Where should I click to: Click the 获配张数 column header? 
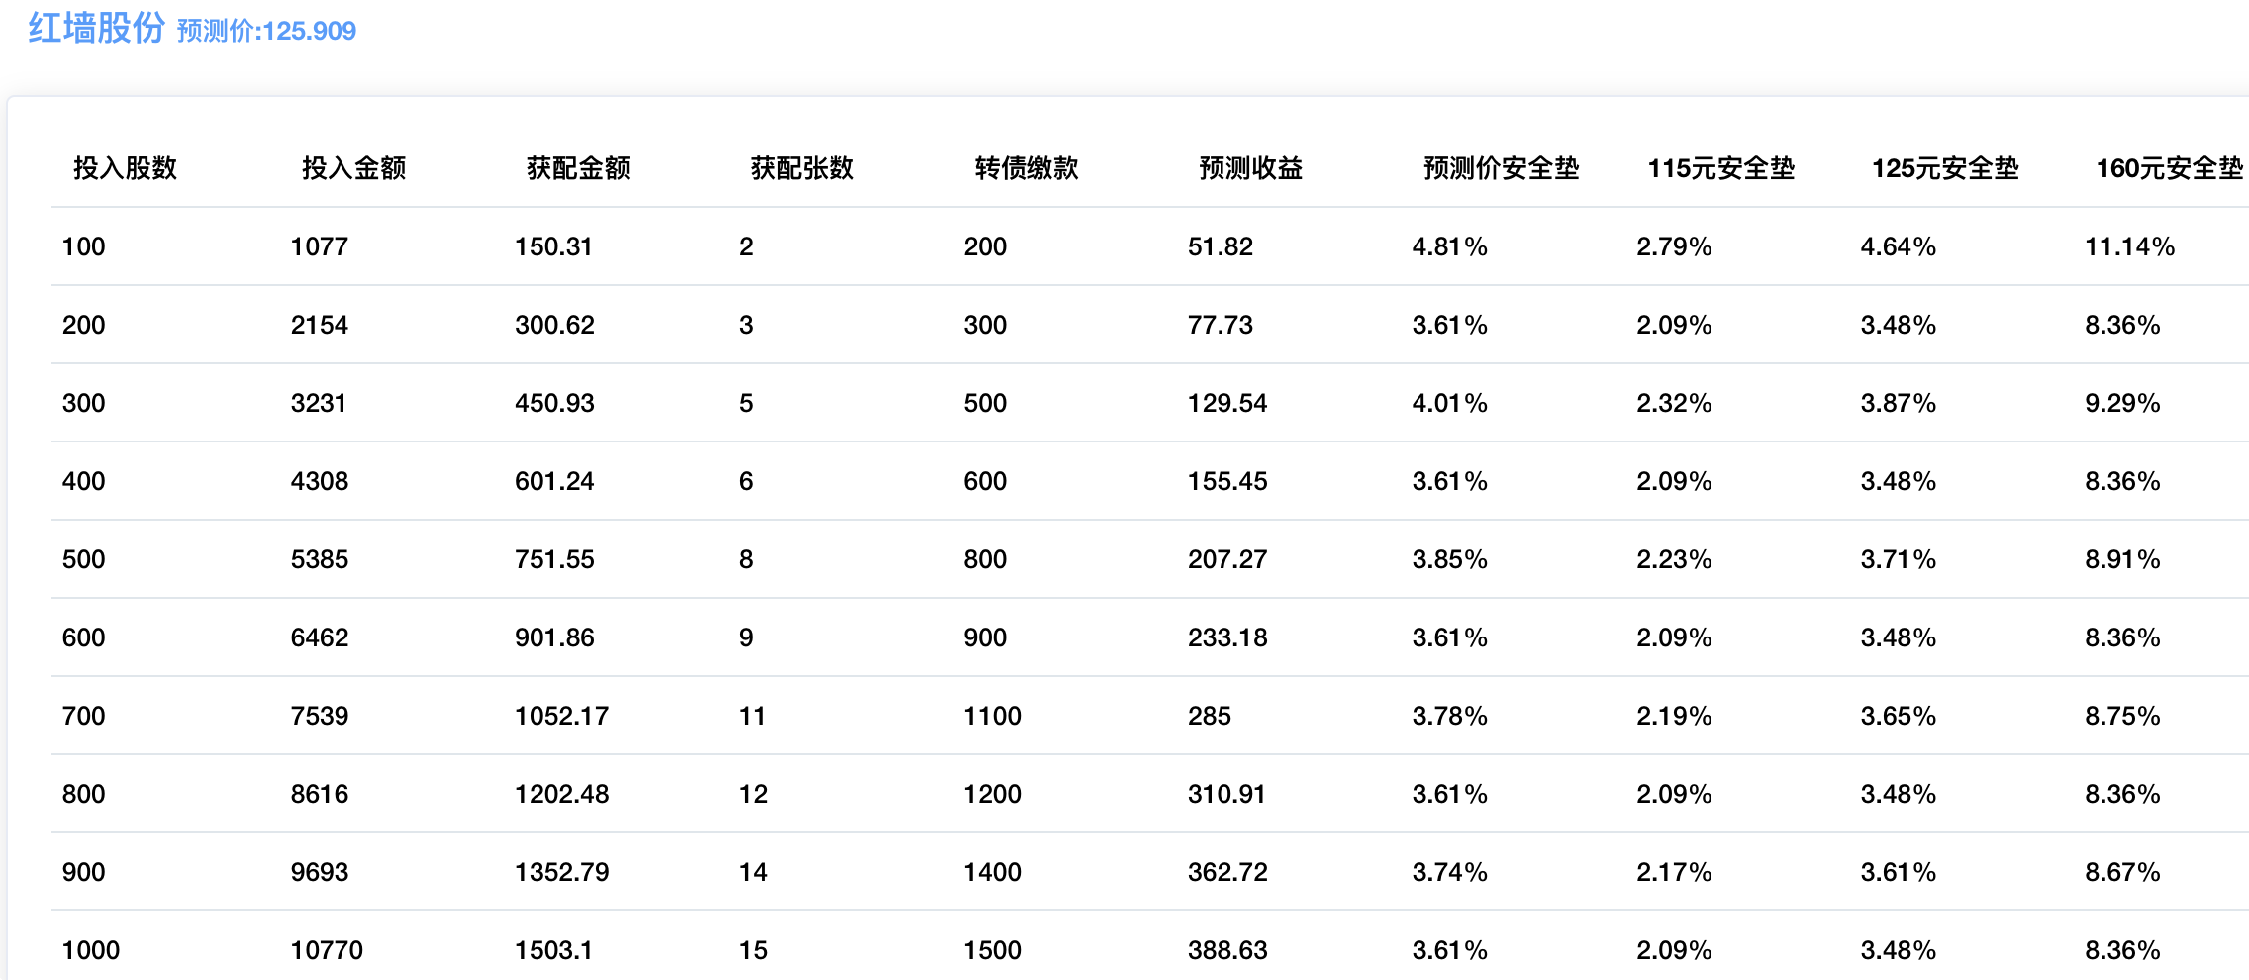802,168
